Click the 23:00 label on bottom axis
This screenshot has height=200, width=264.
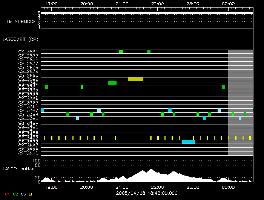(x=193, y=187)
